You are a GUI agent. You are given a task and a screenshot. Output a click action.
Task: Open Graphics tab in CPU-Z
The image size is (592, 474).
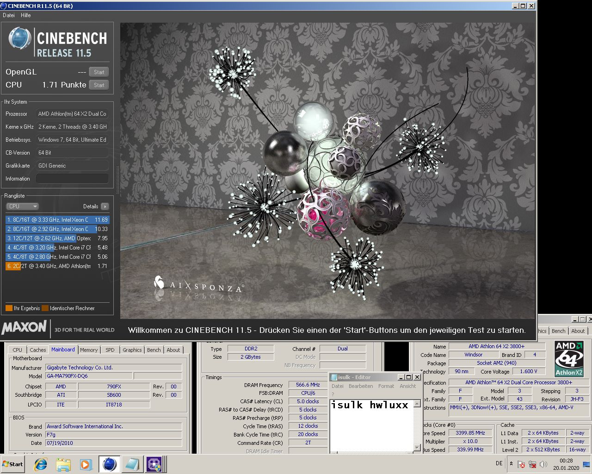point(132,350)
